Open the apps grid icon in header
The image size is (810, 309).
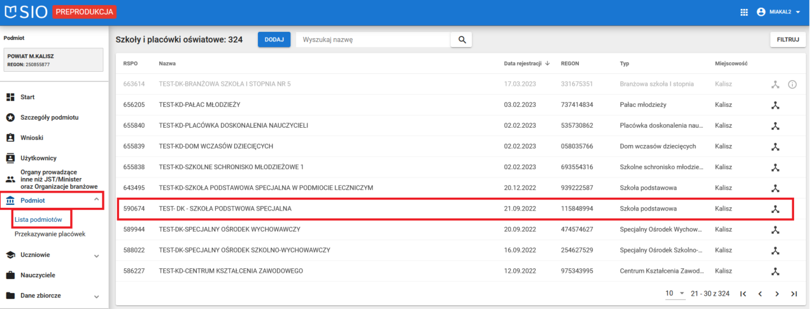click(744, 12)
